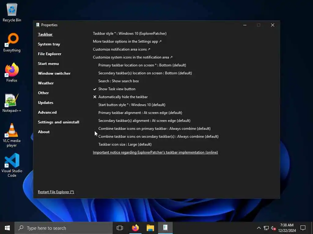Change the Search box display option

coord(119,81)
